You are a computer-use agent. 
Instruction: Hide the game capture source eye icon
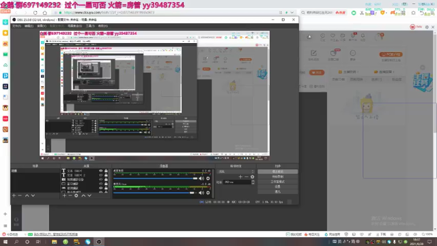click(x=101, y=189)
